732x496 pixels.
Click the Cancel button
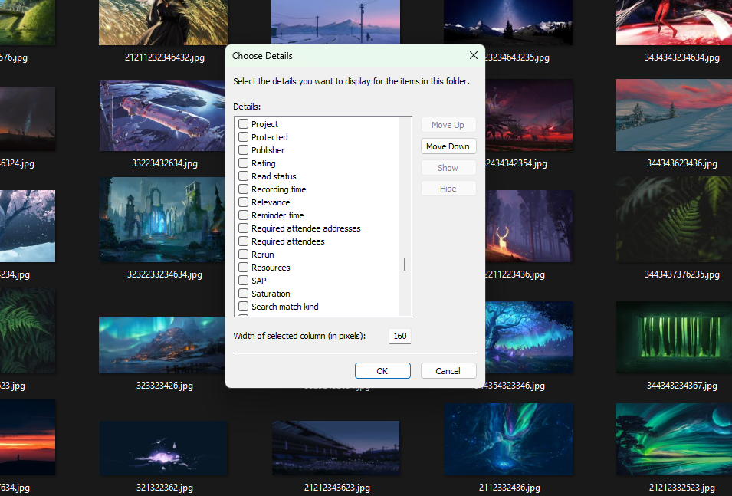click(448, 371)
